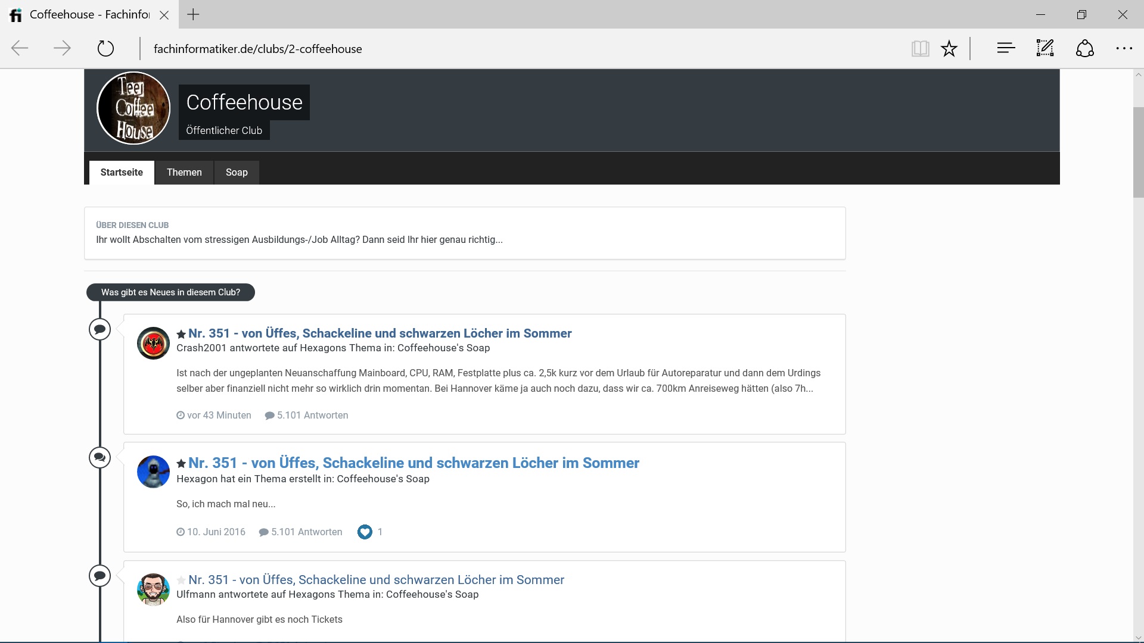Toggle the star beside Ulfmann's thread title
The width and height of the screenshot is (1144, 643).
tap(181, 580)
